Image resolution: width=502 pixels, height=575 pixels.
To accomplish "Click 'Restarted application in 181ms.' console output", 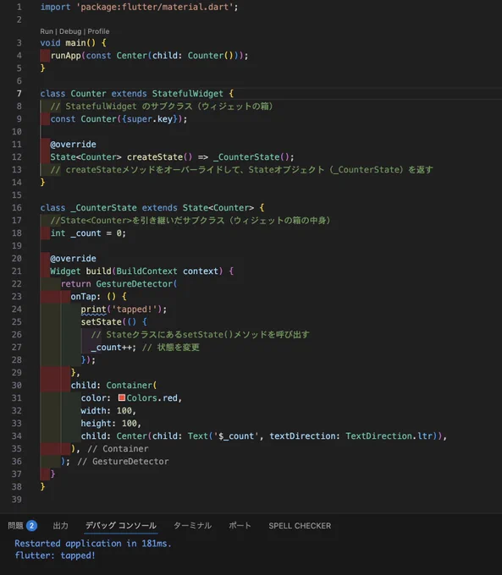I will coord(93,543).
